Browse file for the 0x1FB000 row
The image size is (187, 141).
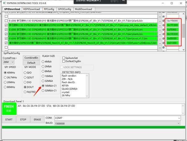160,21
